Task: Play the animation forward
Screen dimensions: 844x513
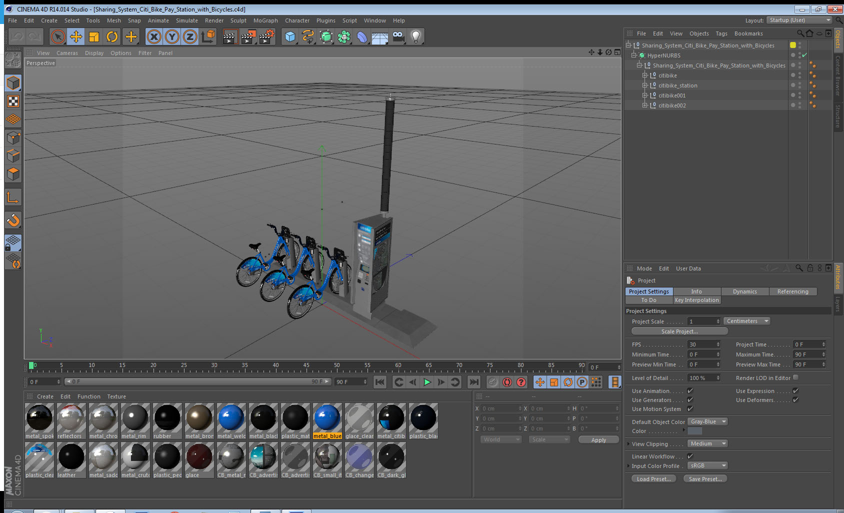Action: pyautogui.click(x=427, y=382)
